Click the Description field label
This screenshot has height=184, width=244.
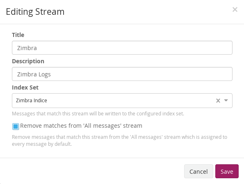(28, 61)
